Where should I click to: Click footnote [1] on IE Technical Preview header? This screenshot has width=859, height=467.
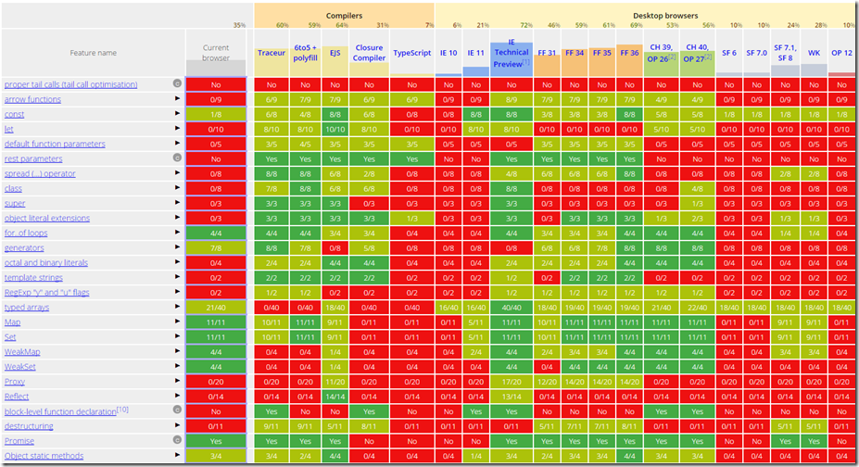(526, 62)
